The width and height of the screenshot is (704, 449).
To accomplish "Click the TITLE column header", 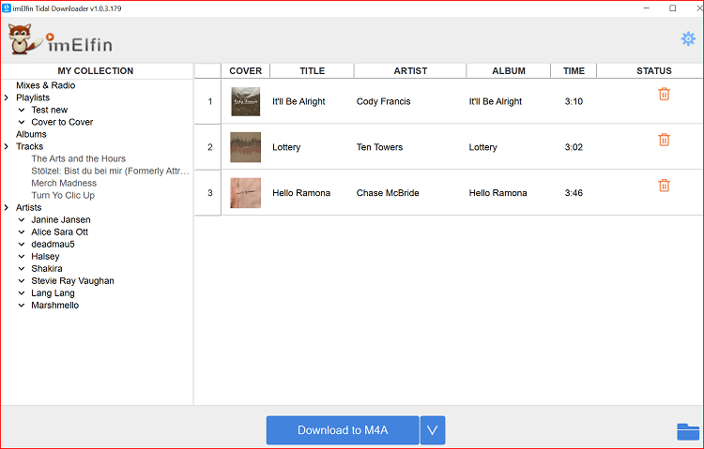I will point(312,71).
